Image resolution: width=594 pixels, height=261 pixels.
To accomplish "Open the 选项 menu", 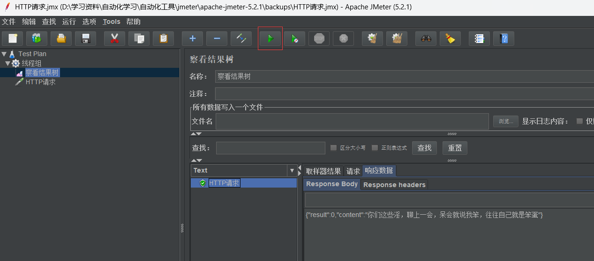I will [89, 22].
